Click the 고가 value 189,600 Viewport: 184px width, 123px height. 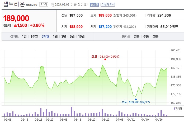(x=105, y=15)
